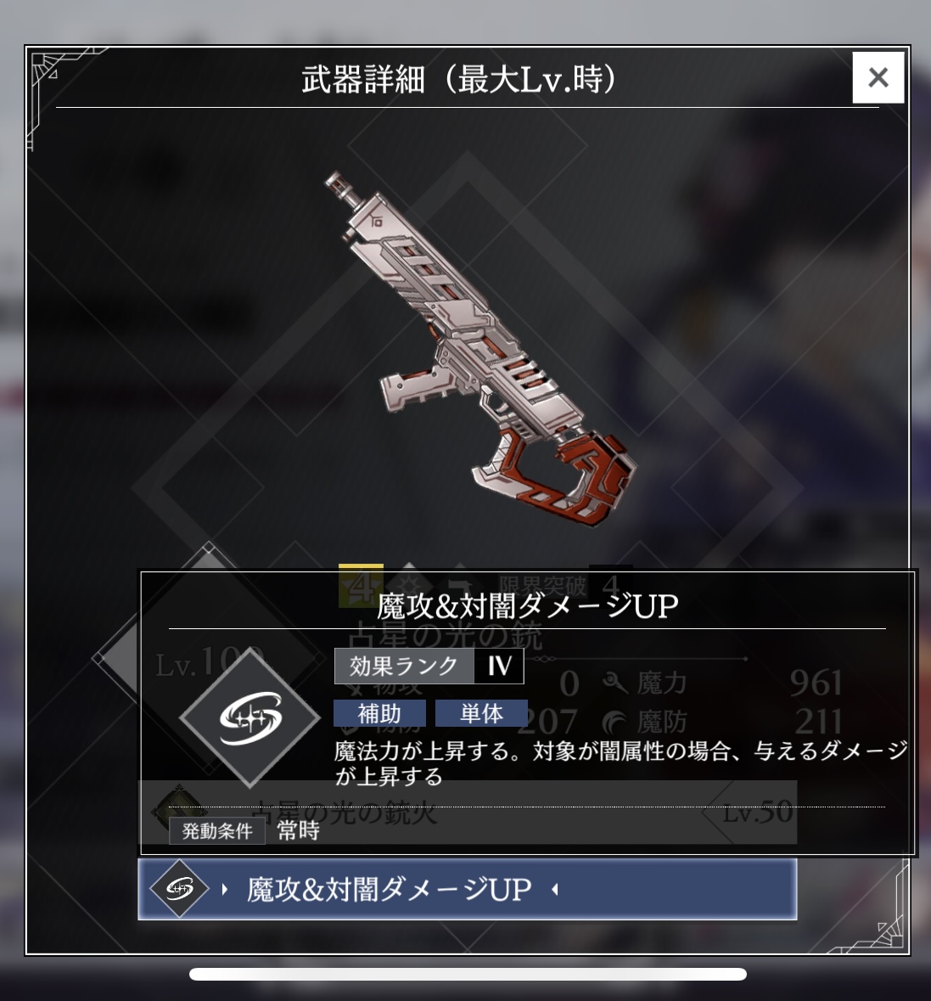Click the 補助 tag
The height and width of the screenshot is (1001, 931).
point(379,713)
